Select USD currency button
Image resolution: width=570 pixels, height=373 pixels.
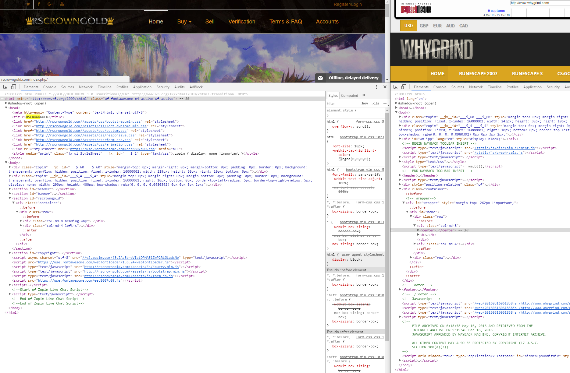click(408, 26)
